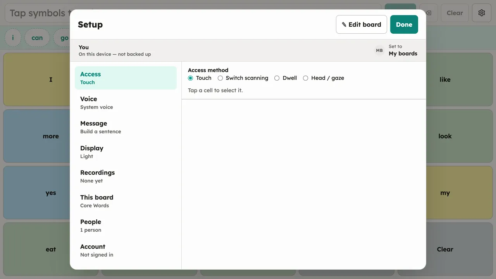496x279 pixels.
Task: Click the Done button
Action: (404, 24)
